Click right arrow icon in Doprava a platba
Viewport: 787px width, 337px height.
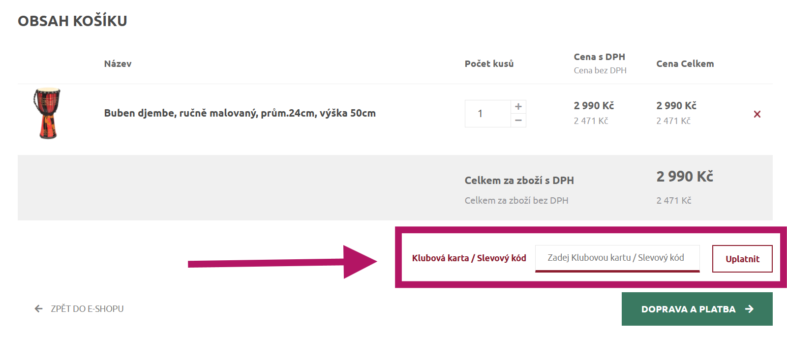749,309
